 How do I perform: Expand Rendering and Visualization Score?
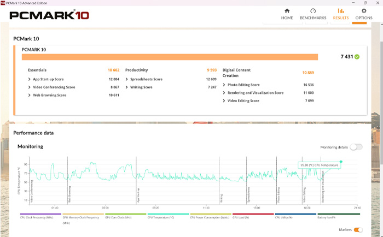point(224,93)
